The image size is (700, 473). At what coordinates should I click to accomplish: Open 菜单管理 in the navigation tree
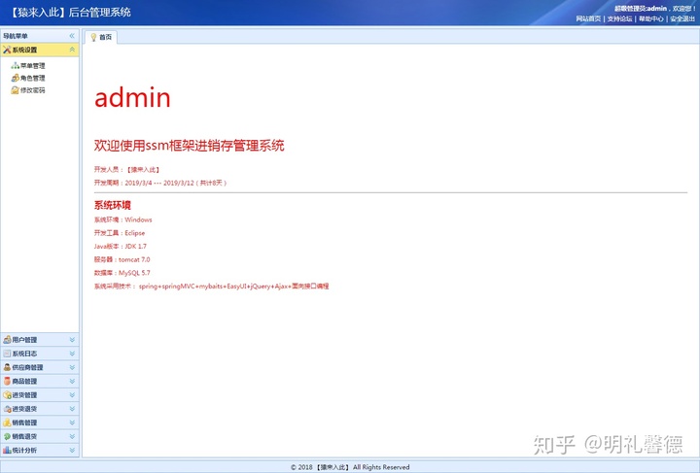point(33,65)
